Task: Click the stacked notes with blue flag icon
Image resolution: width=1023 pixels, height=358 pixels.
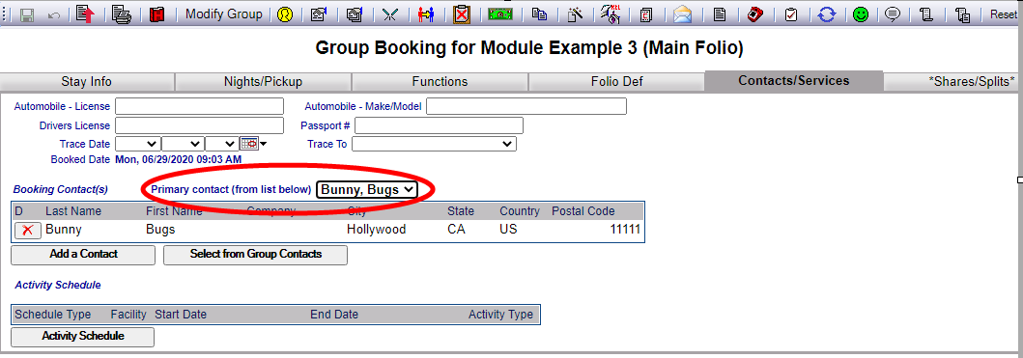Action: [x=355, y=14]
